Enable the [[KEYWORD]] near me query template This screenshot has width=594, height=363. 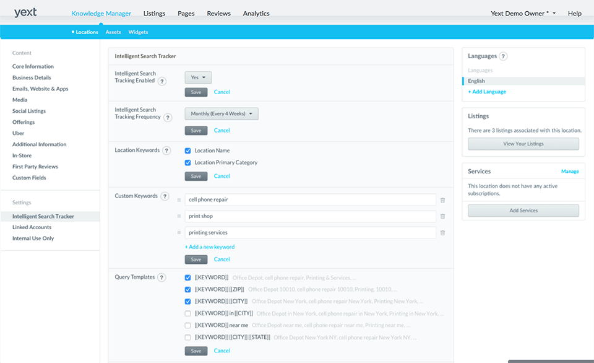(x=189, y=325)
